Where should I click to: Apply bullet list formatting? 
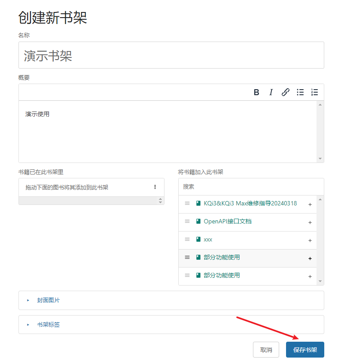pyautogui.click(x=300, y=92)
